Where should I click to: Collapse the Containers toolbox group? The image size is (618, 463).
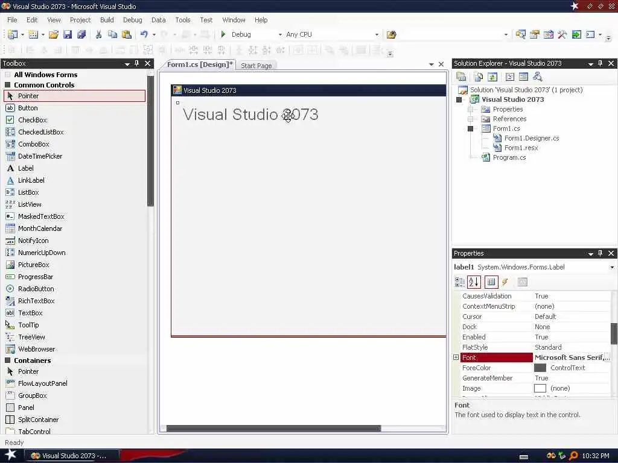coord(7,361)
